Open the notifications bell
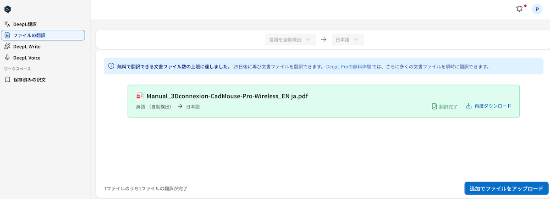The image size is (550, 199). click(519, 9)
